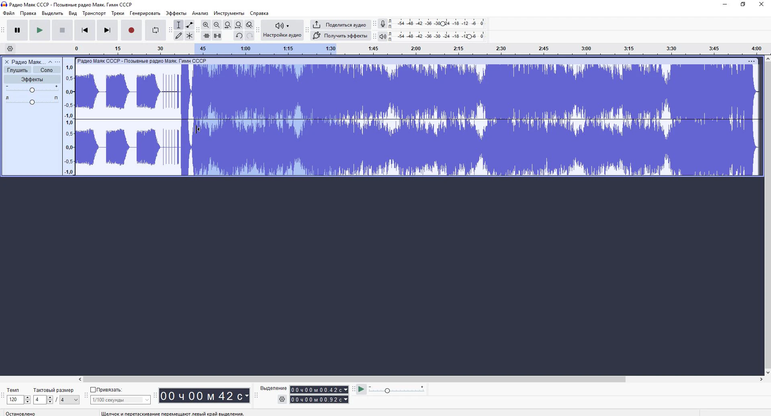Fit project to width zoom icon
Viewport: 771px width, 416px height.
pos(239,25)
